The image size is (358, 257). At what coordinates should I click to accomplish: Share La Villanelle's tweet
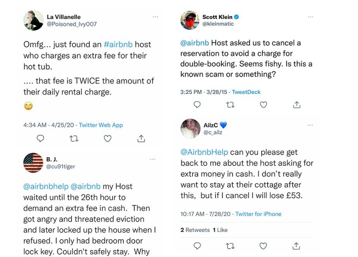141,138
